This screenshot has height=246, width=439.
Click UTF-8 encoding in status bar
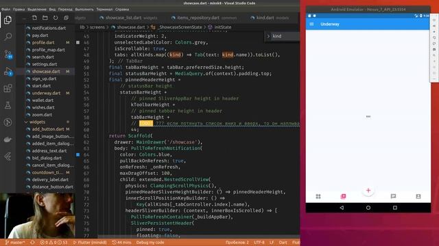pos(259,243)
